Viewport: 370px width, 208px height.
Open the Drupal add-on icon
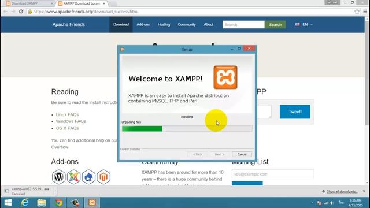pyautogui.click(x=88, y=177)
